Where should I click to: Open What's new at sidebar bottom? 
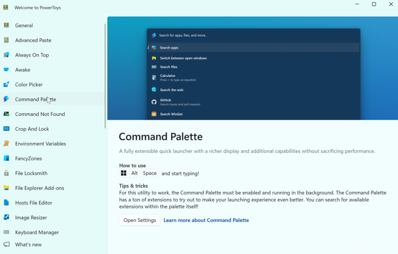pos(28,245)
